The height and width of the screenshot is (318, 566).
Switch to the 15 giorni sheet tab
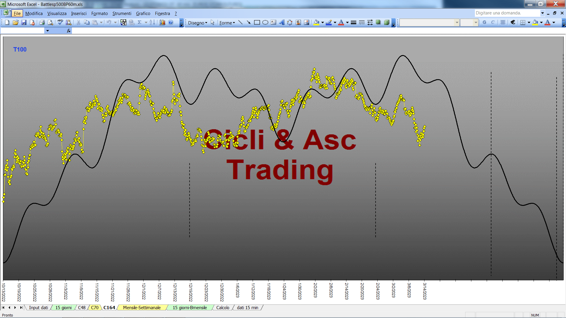(x=63, y=308)
